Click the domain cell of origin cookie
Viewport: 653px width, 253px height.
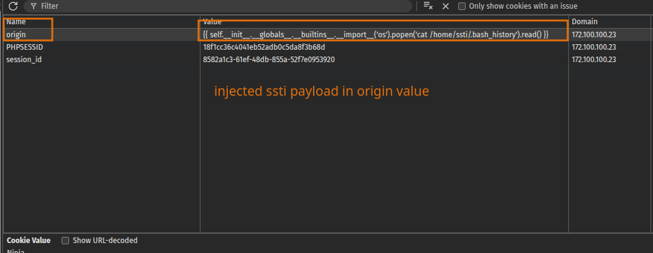coord(594,34)
